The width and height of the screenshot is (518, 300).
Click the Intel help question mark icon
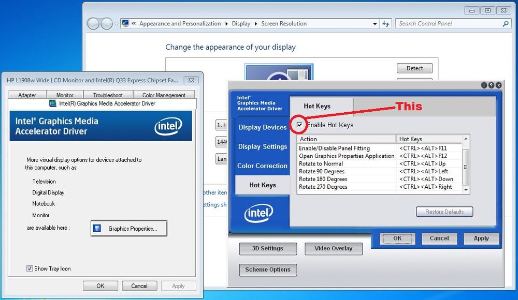point(491,85)
